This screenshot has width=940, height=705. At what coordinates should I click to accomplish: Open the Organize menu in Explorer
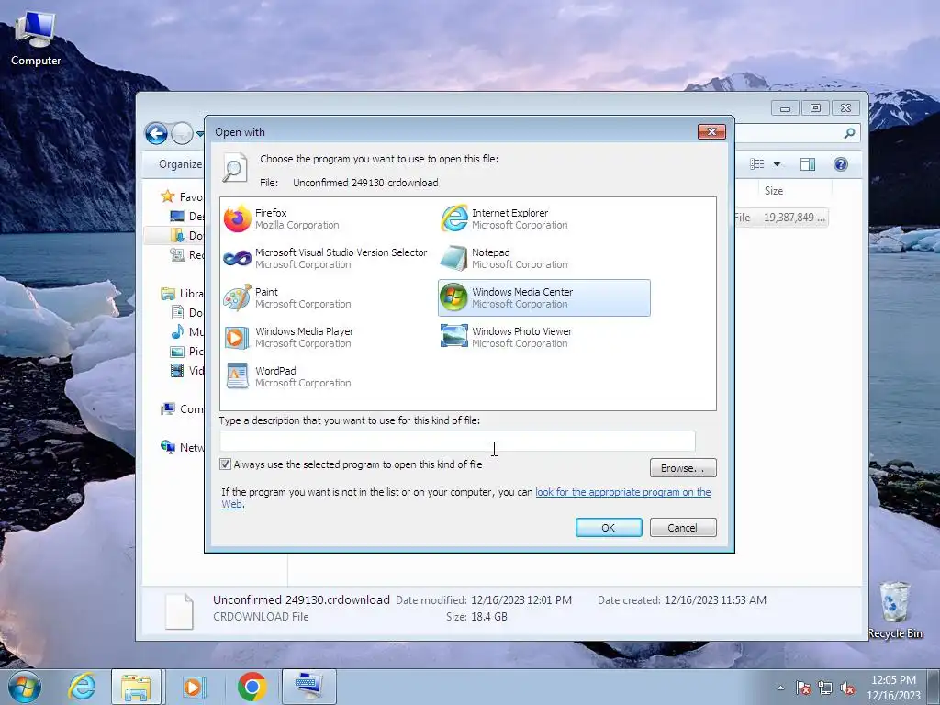180,164
